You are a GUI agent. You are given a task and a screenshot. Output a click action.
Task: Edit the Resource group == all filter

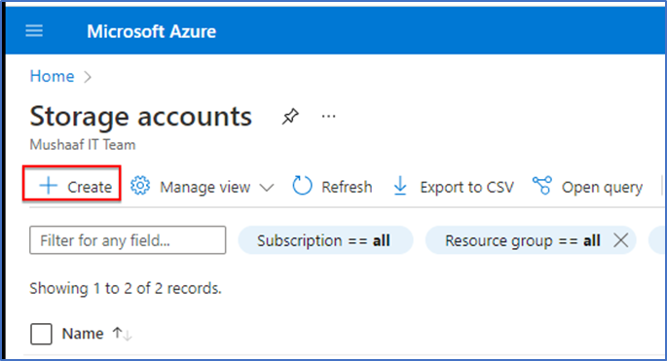pos(522,240)
